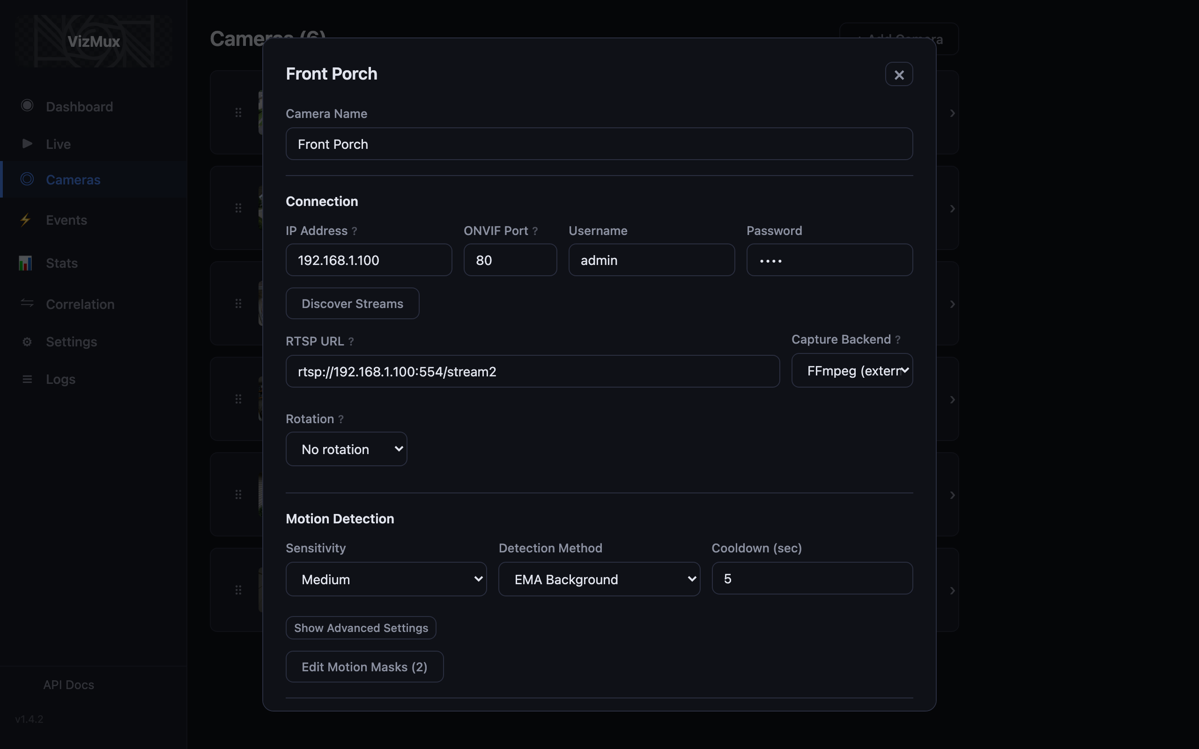Close the Front Porch dialog

tap(899, 74)
